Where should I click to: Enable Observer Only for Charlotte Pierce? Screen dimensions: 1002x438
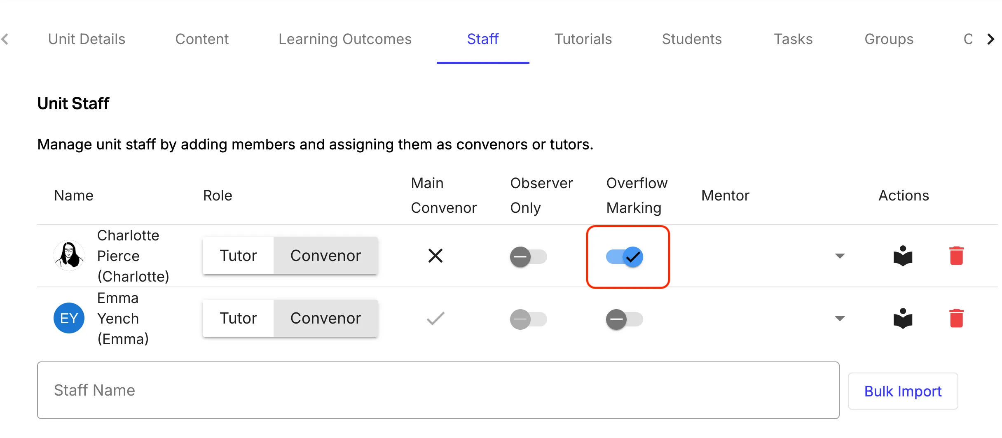point(529,257)
